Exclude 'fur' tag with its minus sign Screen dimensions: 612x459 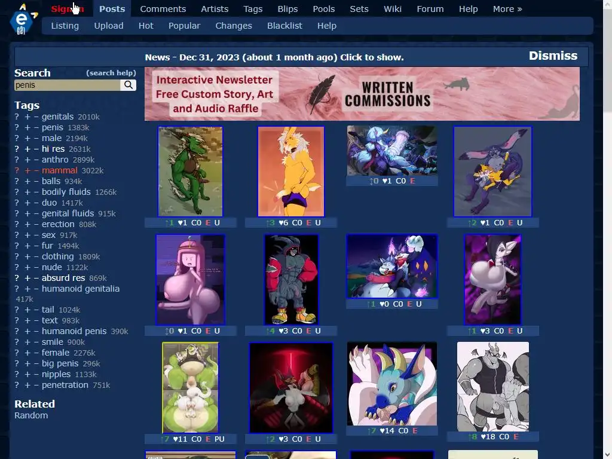coord(36,246)
